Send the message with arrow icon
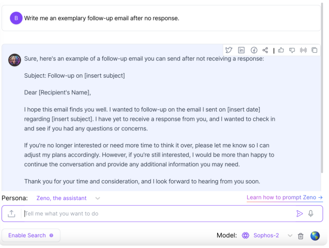 click(x=300, y=214)
